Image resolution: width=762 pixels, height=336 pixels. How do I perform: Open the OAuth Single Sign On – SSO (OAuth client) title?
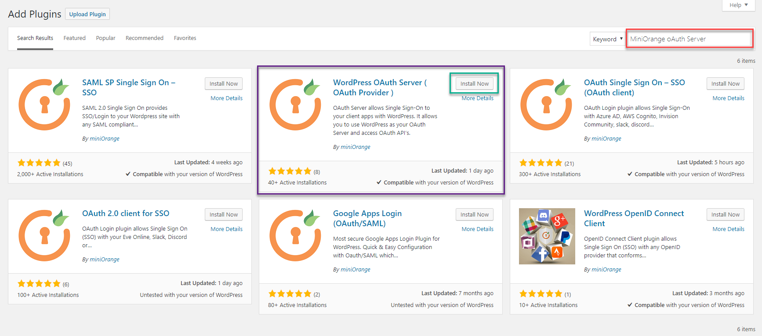click(634, 87)
